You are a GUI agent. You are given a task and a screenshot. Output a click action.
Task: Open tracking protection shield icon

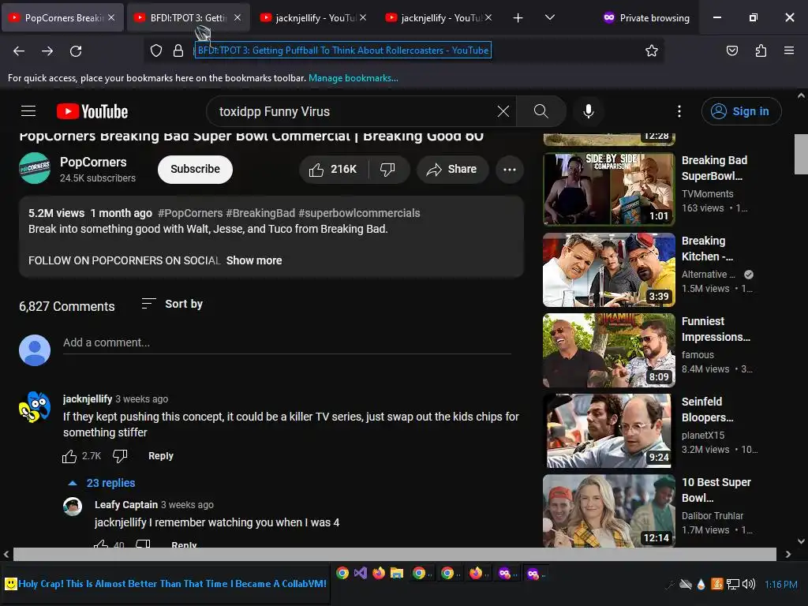click(156, 50)
